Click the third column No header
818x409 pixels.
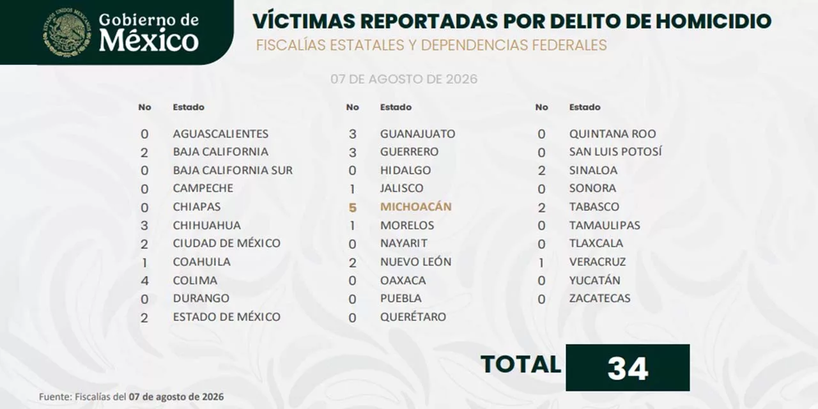[541, 107]
